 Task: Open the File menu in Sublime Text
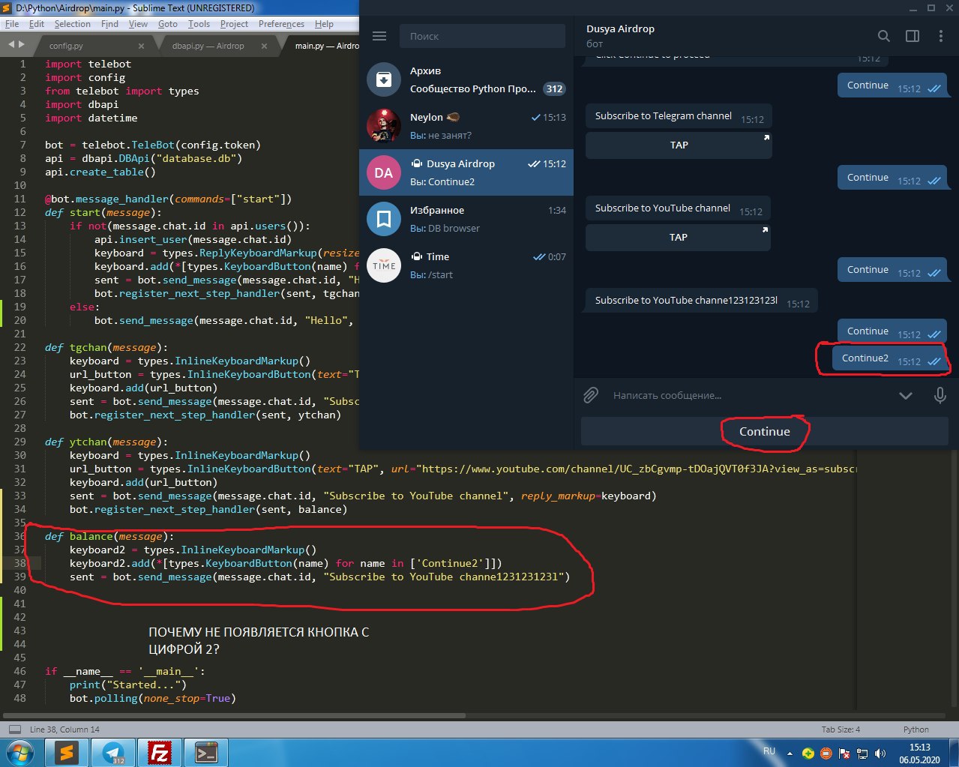point(12,24)
